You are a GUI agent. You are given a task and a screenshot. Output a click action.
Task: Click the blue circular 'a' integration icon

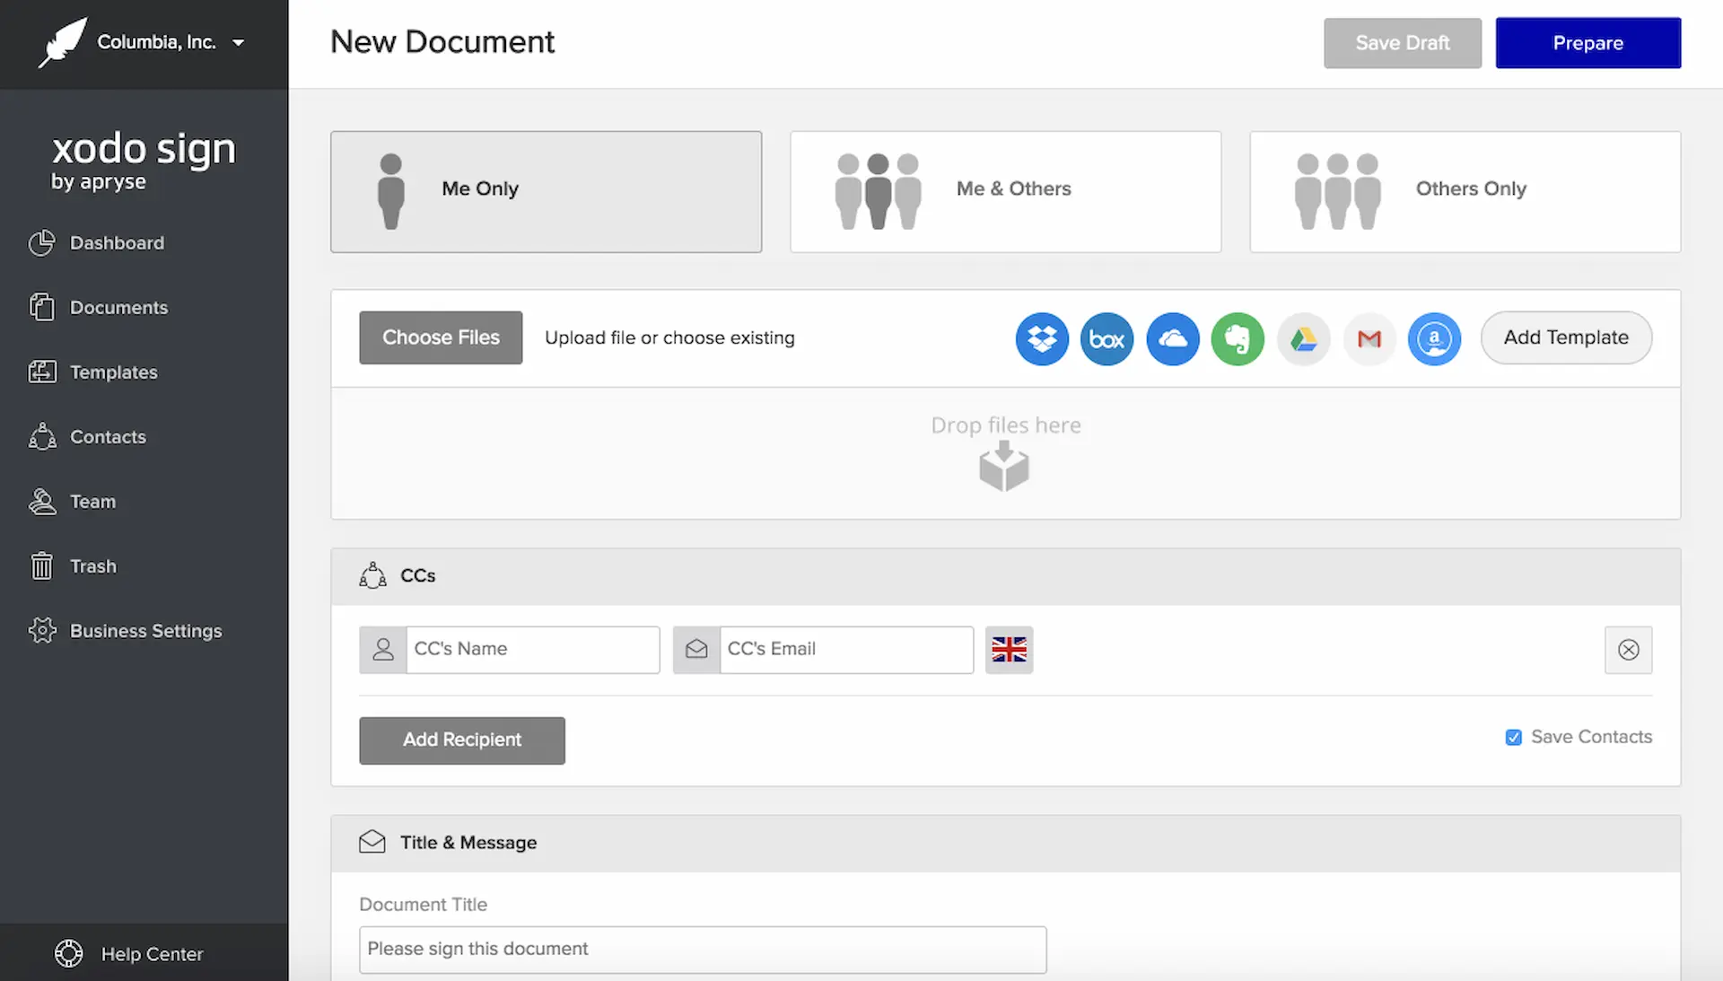coord(1434,339)
